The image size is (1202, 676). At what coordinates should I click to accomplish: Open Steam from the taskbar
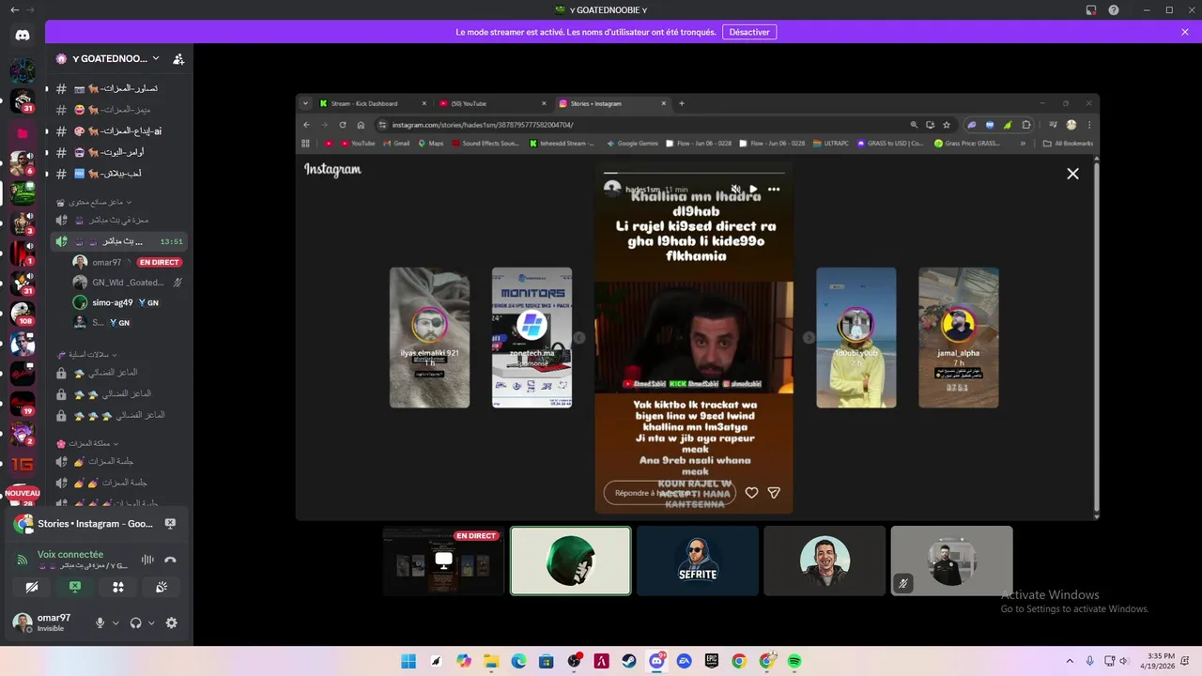(629, 661)
